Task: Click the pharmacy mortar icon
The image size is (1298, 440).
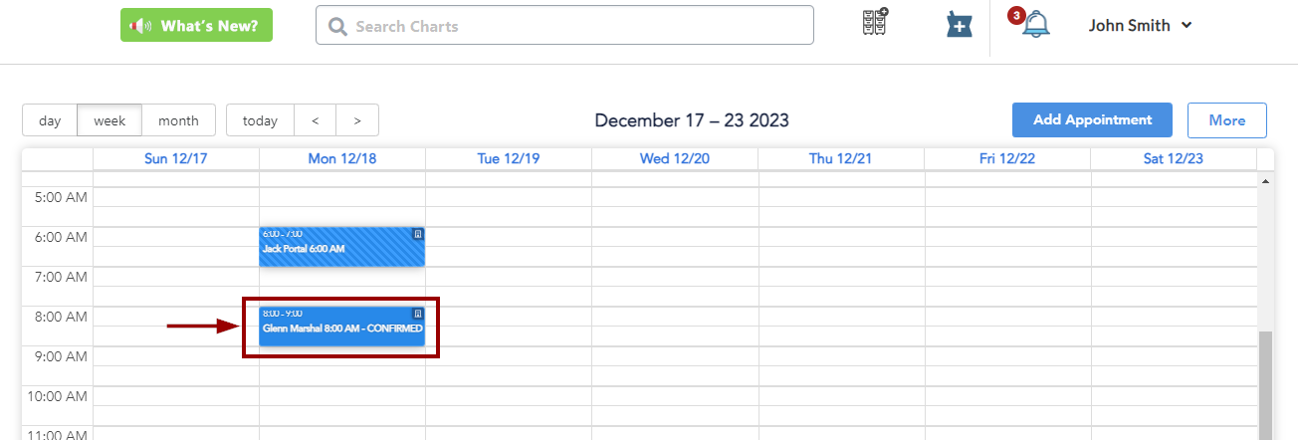Action: (958, 25)
